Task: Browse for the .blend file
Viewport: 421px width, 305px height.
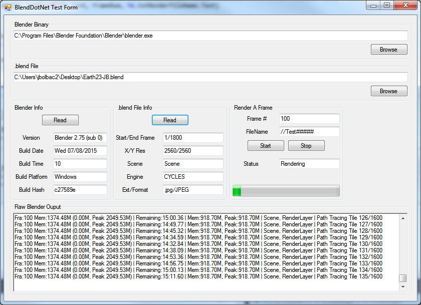Action: coord(389,91)
